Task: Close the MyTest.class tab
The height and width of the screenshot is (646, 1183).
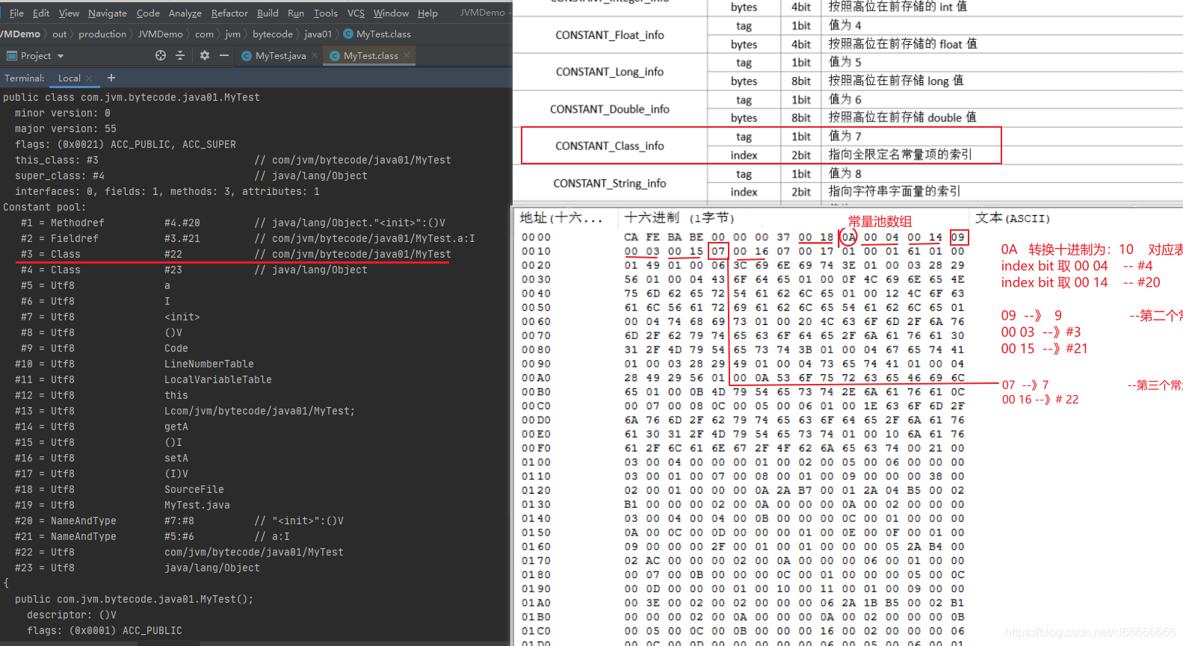Action: click(406, 55)
